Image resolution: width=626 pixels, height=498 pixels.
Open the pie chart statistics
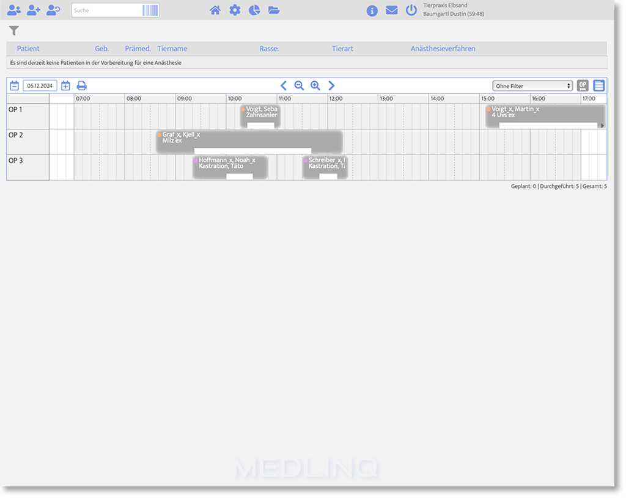tap(254, 10)
